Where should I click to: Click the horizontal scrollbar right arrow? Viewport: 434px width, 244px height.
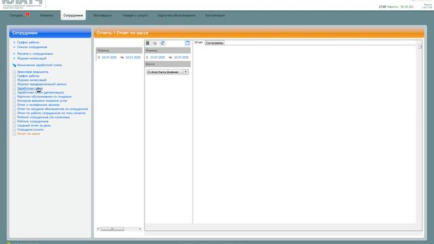140,229
